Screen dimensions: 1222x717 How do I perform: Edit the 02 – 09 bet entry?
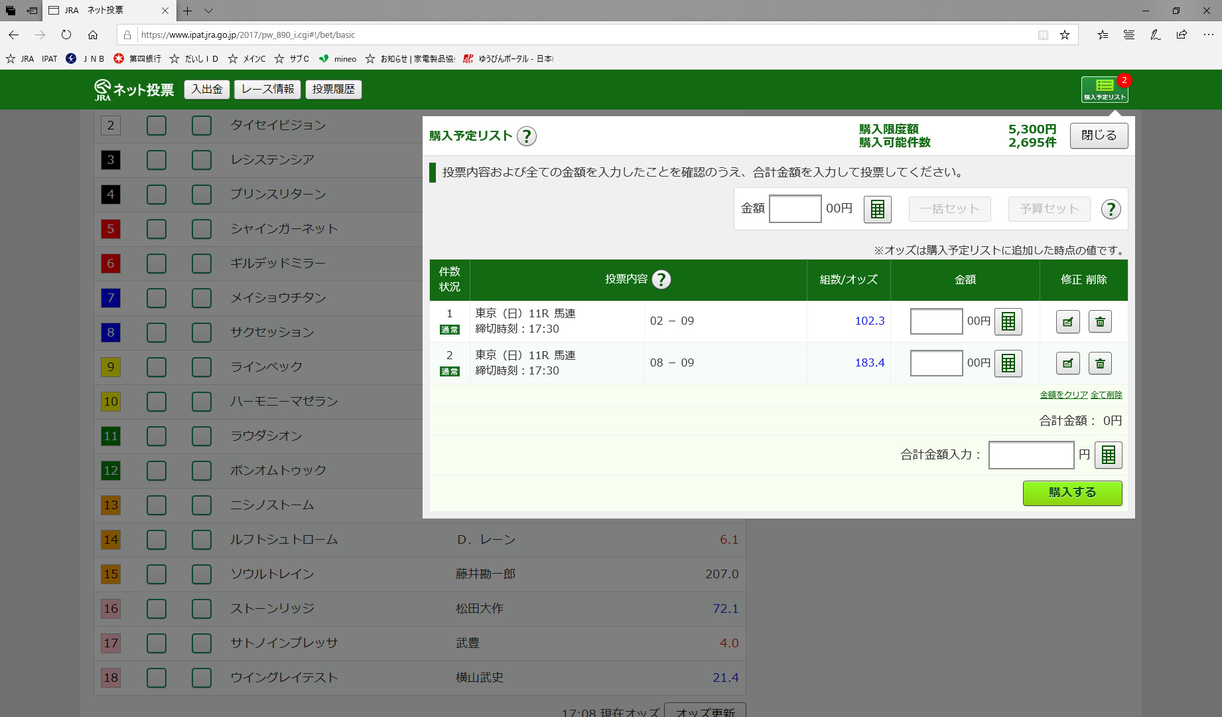[x=1067, y=322]
